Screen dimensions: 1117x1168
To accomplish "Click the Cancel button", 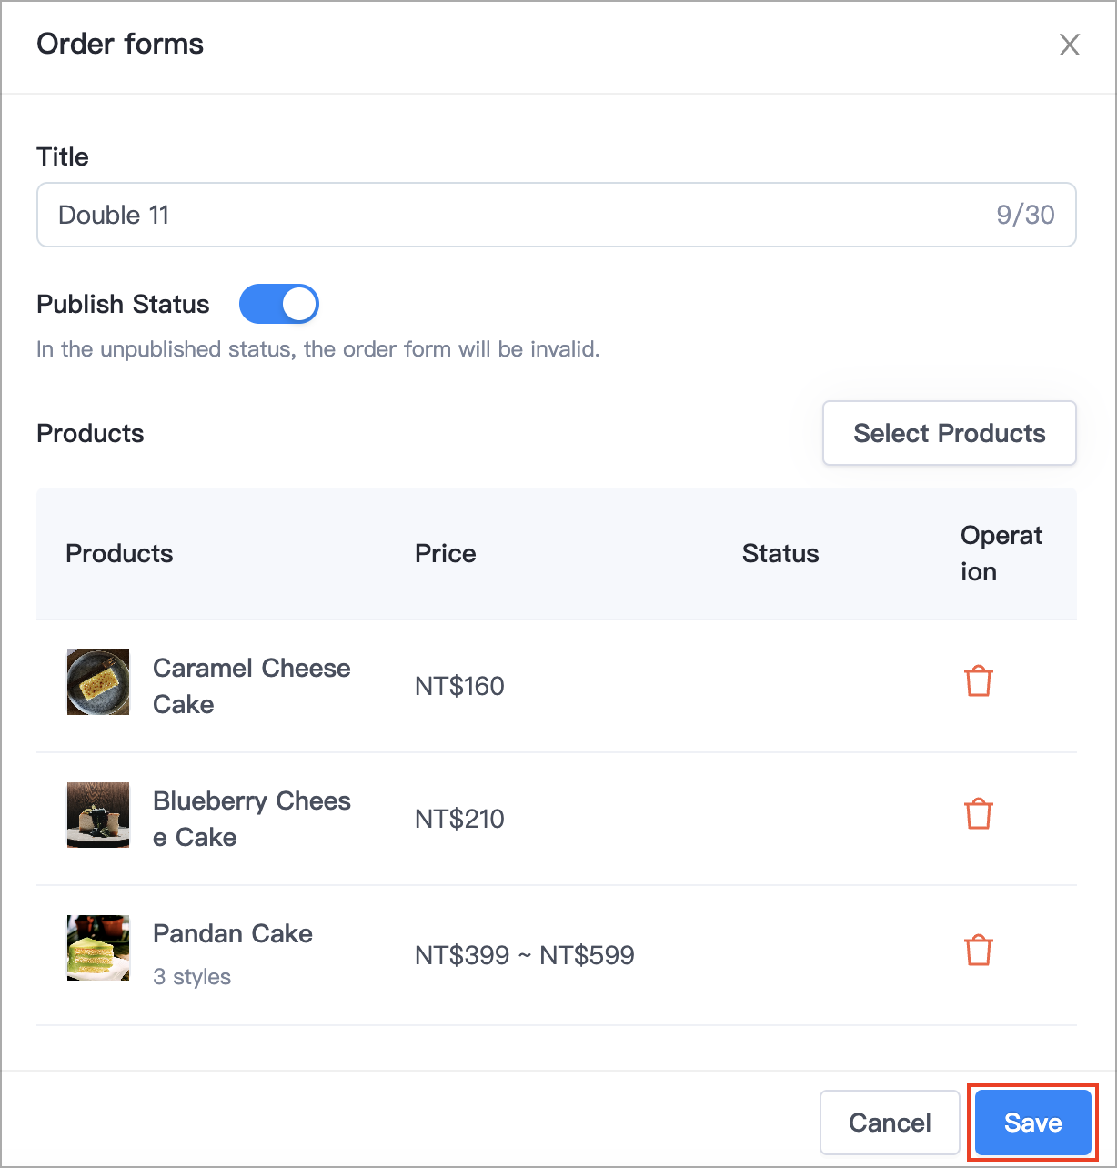I will 889,1123.
